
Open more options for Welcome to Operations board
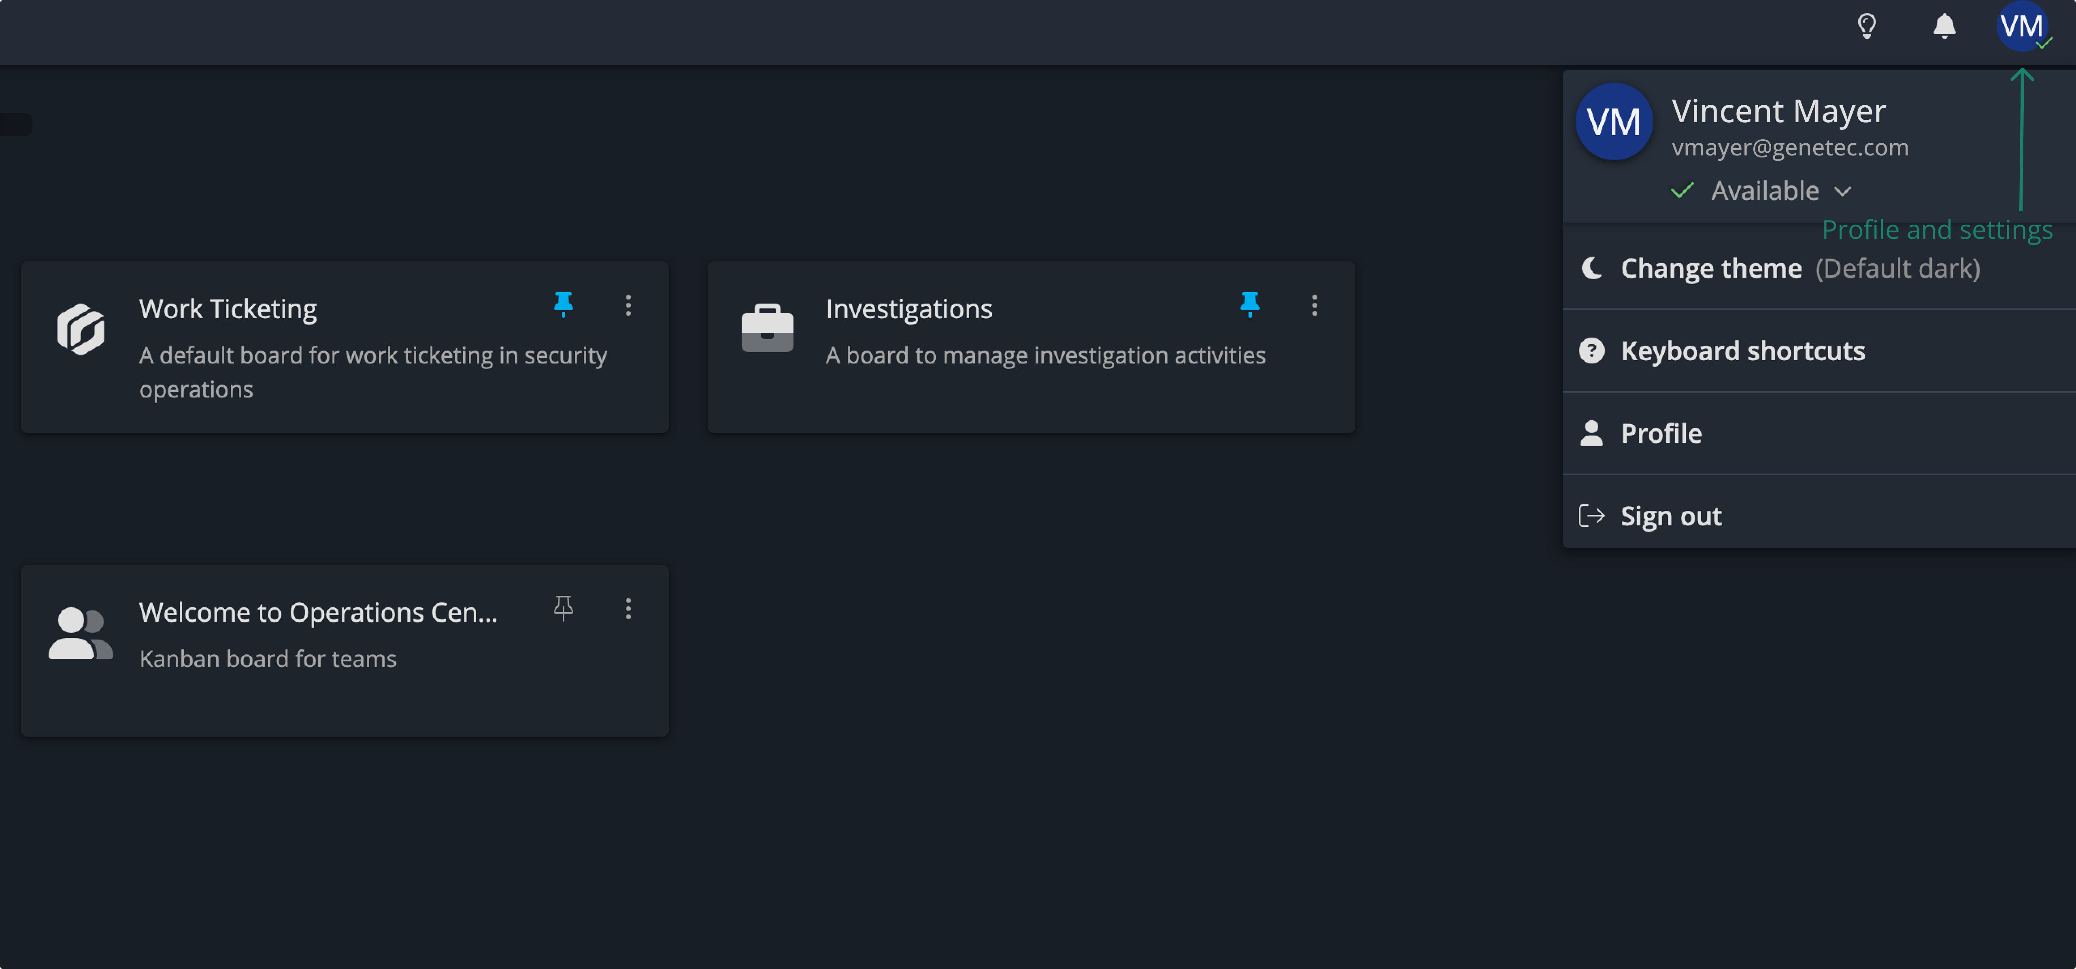628,608
